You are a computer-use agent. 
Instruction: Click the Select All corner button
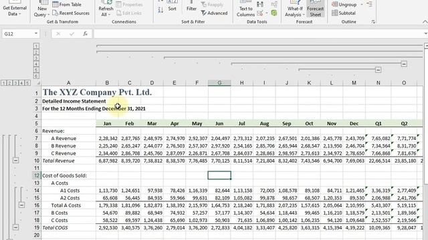pyautogui.click(x=37, y=83)
